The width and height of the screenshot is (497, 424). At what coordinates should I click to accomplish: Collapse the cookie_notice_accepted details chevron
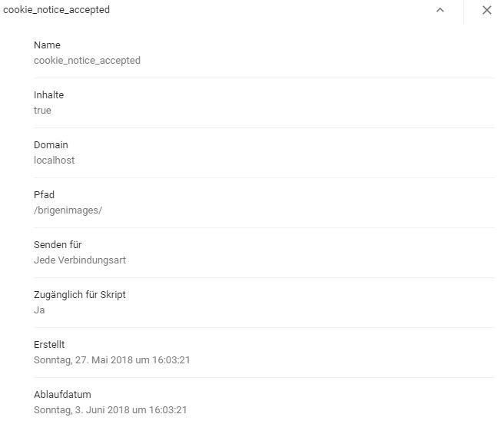click(440, 10)
